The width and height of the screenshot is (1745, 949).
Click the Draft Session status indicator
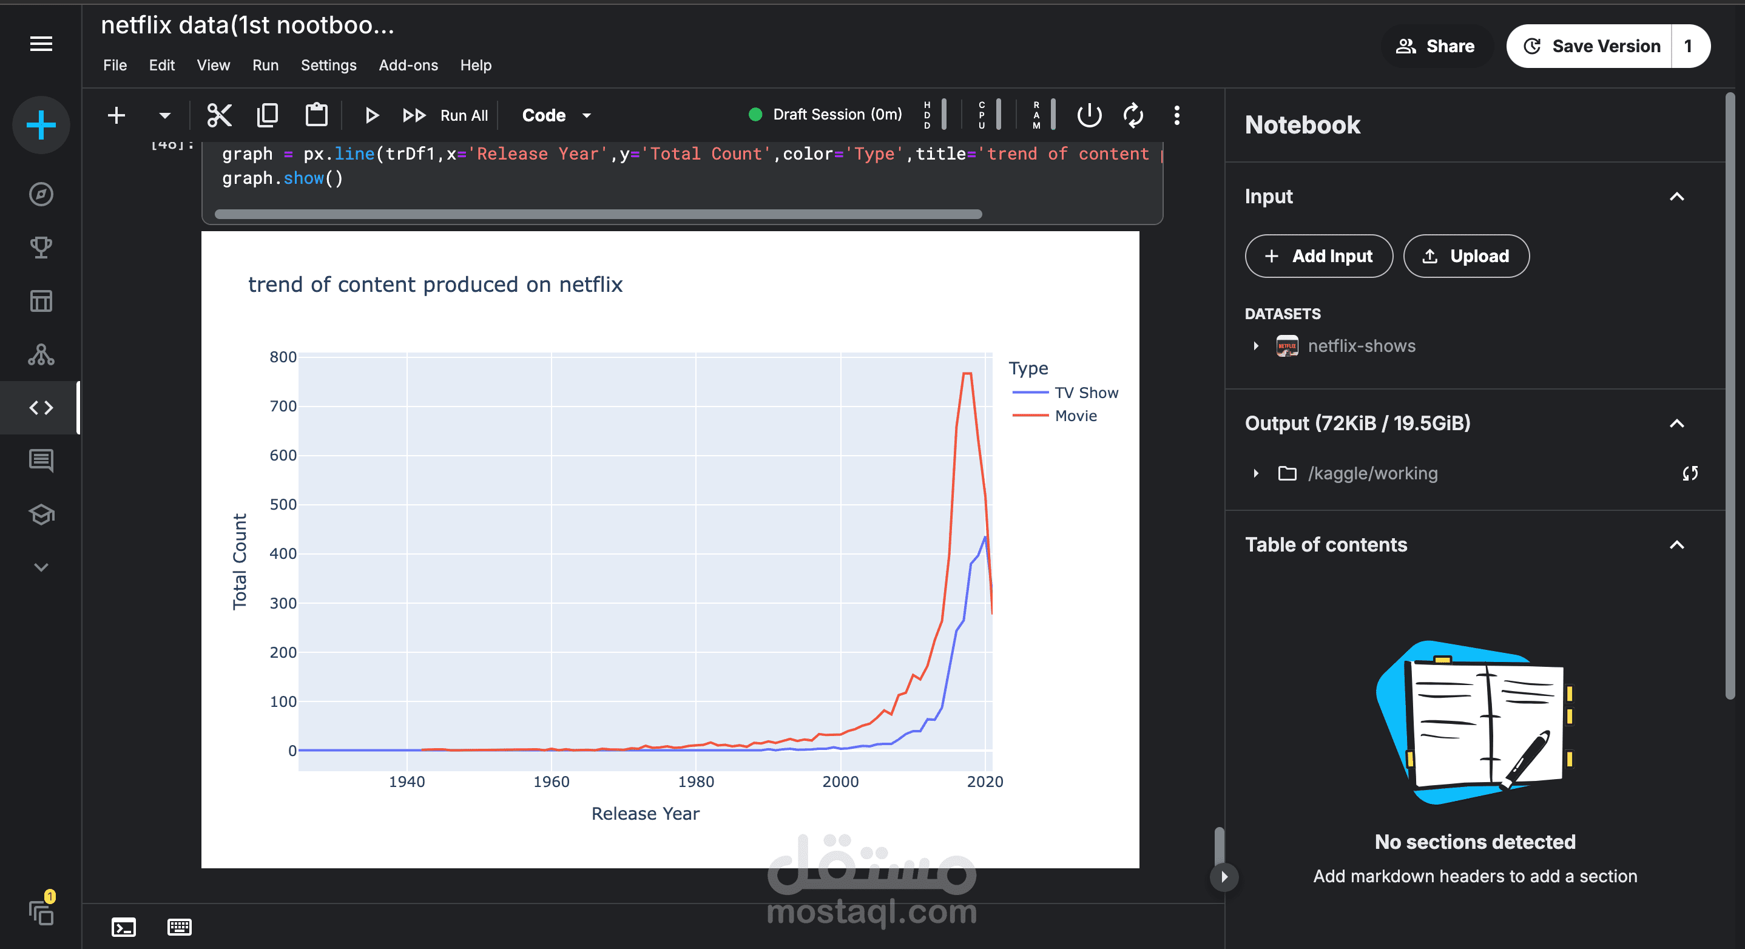click(825, 115)
